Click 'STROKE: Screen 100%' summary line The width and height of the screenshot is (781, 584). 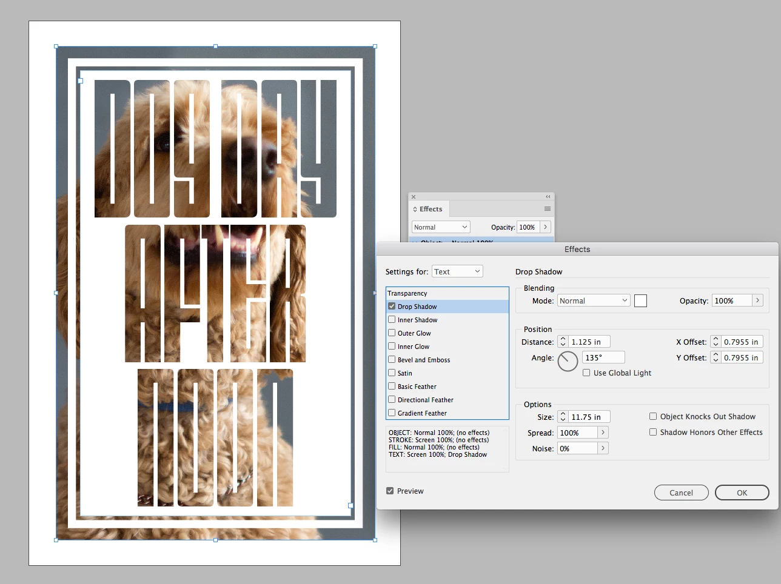(x=438, y=440)
